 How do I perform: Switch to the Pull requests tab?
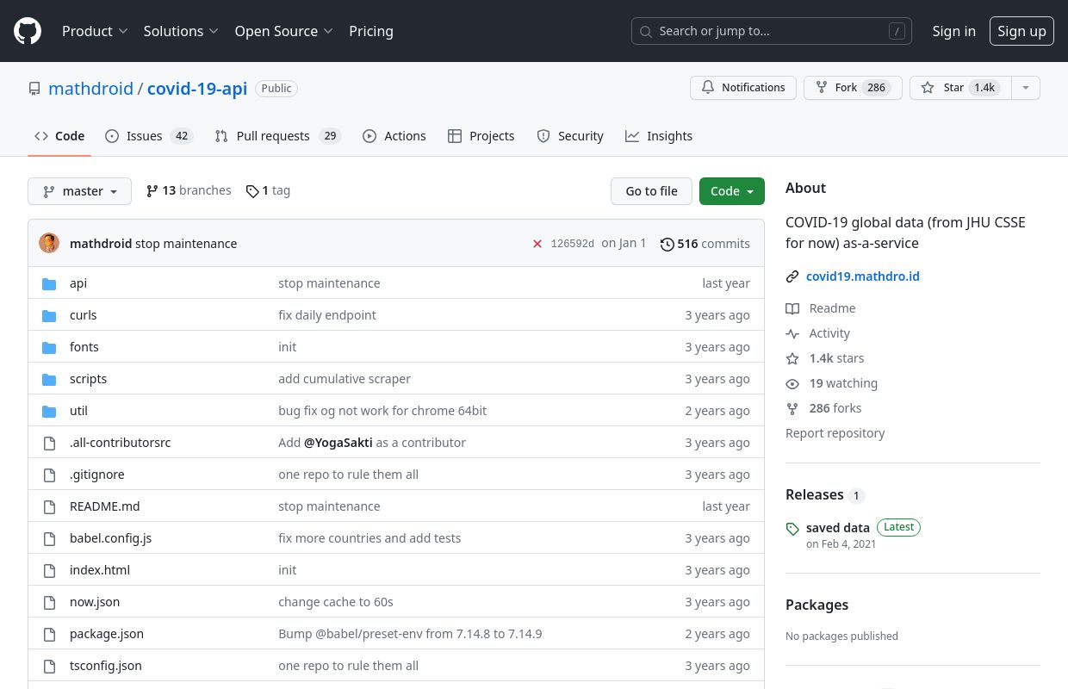tap(278, 136)
